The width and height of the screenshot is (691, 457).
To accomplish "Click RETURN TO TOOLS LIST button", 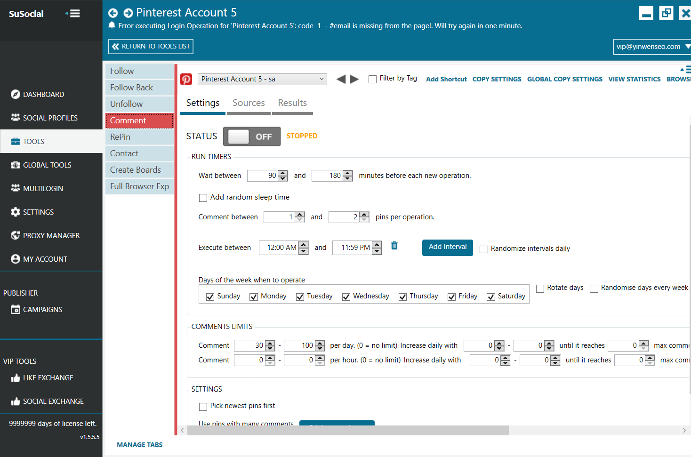I will tap(151, 47).
